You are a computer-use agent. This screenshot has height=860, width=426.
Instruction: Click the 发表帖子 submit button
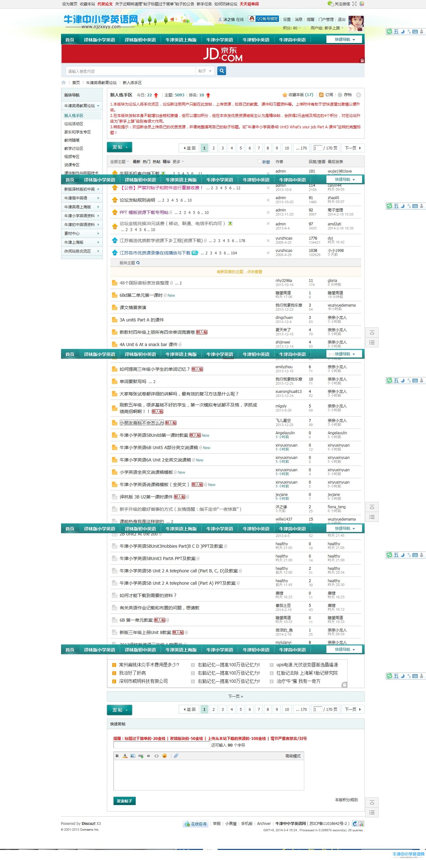pos(124,801)
